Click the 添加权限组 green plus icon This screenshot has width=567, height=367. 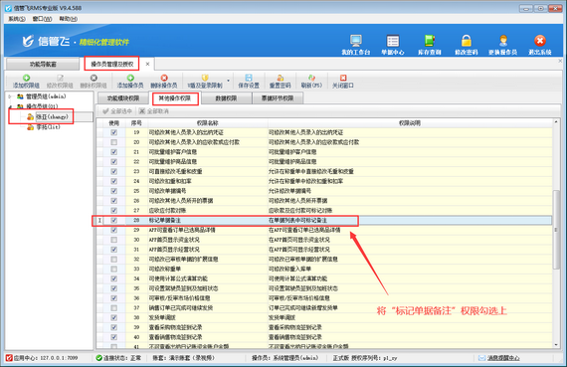[x=26, y=78]
